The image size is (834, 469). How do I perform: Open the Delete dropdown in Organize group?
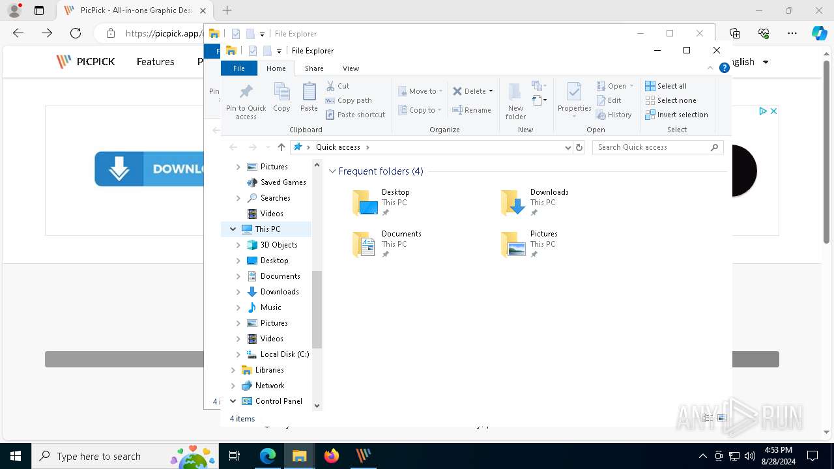[x=473, y=91]
